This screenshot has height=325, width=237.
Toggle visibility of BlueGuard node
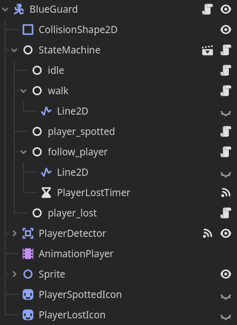pos(226,9)
